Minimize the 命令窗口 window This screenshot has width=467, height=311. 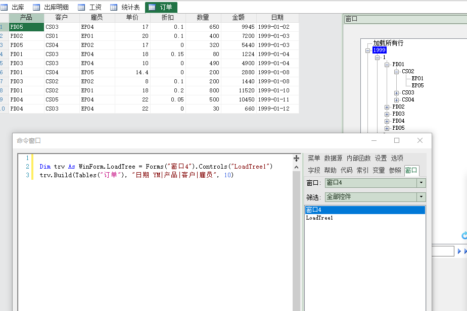click(374, 140)
